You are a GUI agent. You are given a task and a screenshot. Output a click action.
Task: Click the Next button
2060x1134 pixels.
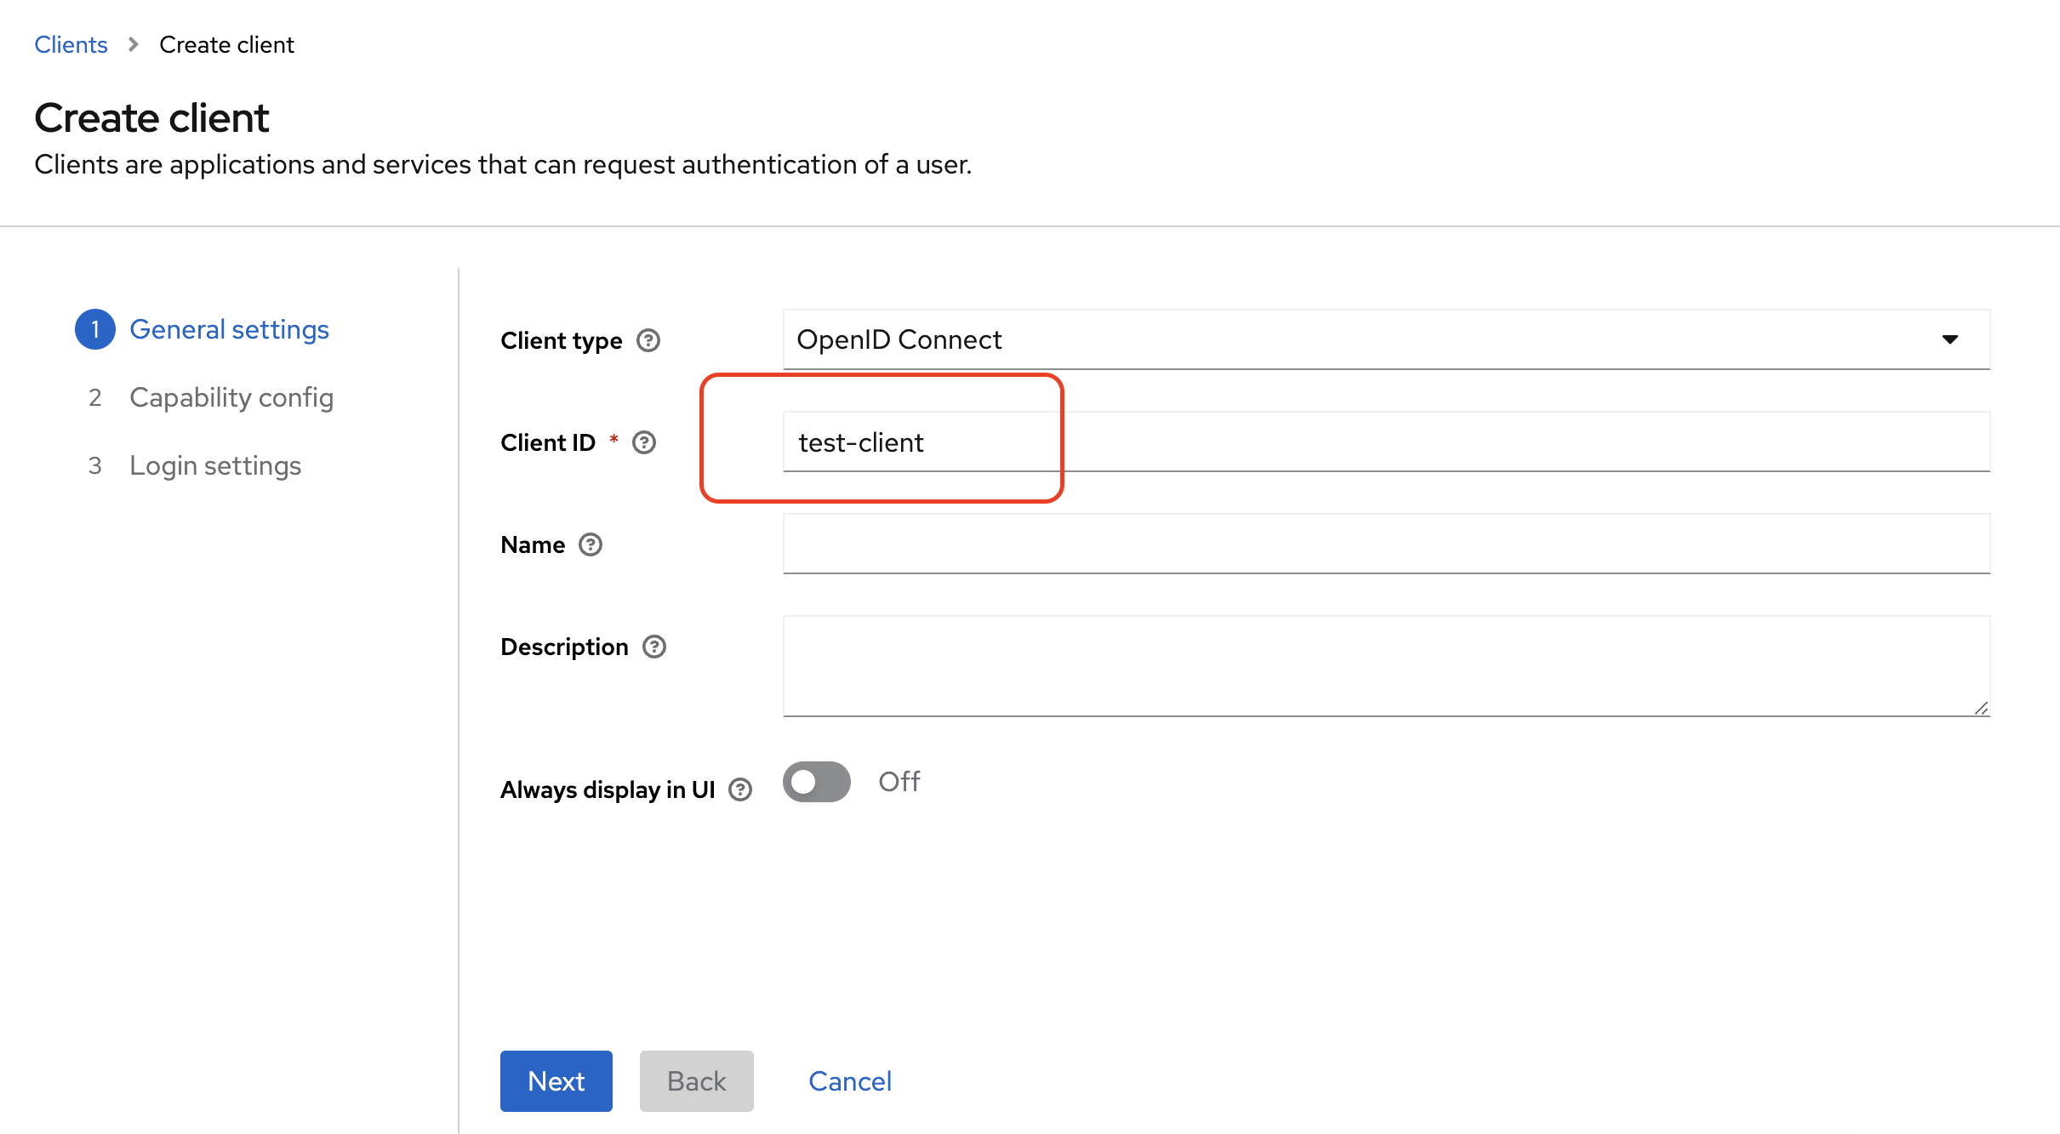556,1080
